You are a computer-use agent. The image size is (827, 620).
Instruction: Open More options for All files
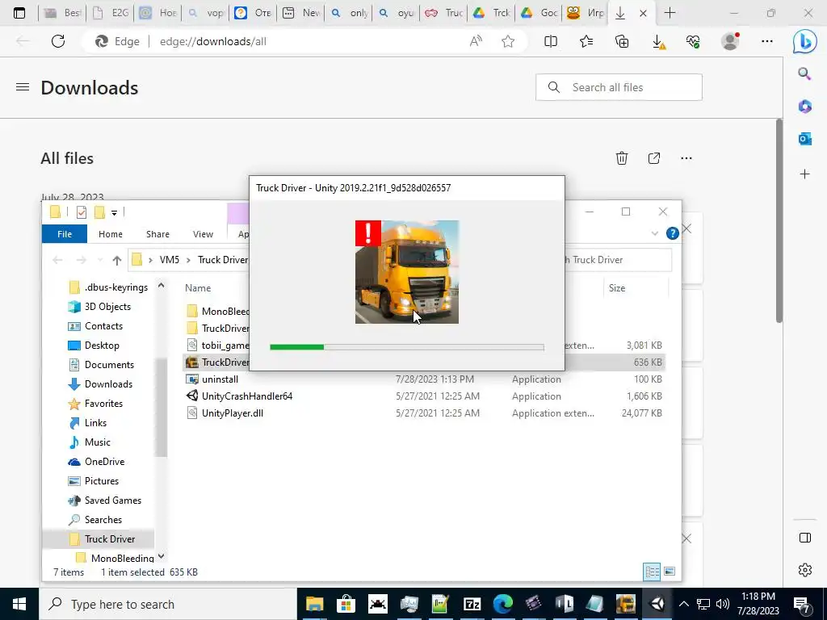686,158
